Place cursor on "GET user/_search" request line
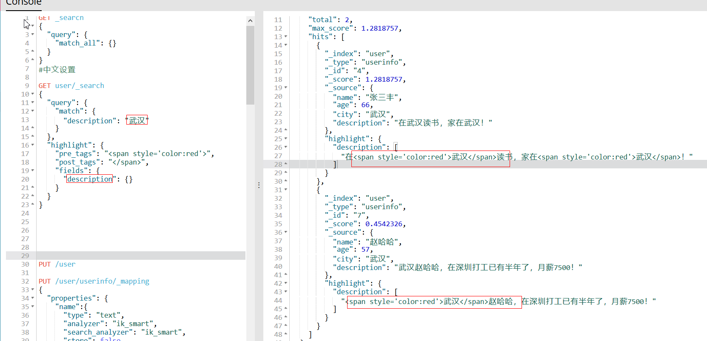This screenshot has width=707, height=341. click(71, 85)
